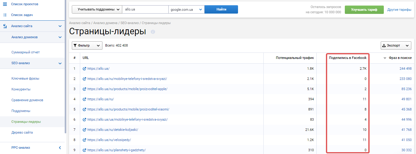Collapse the Анализ доменов chevron
The image size is (416, 154).
pyautogui.click(x=60, y=37)
